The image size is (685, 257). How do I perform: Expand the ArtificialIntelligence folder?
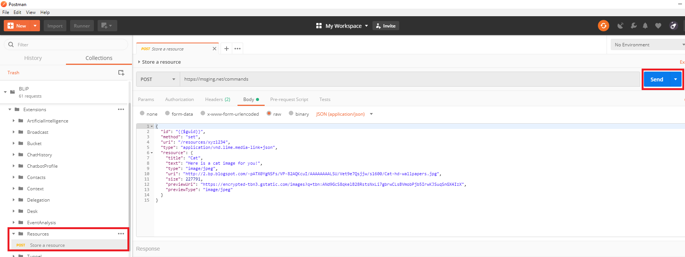(x=14, y=121)
